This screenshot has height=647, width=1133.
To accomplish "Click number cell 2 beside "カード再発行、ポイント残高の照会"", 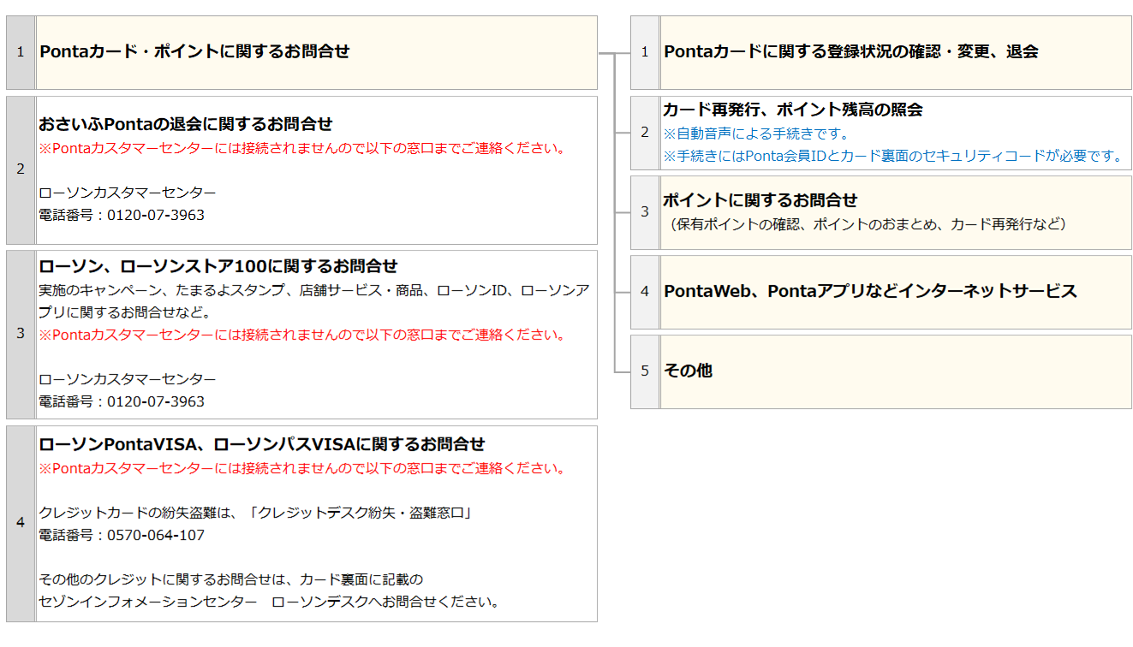I will point(645,133).
